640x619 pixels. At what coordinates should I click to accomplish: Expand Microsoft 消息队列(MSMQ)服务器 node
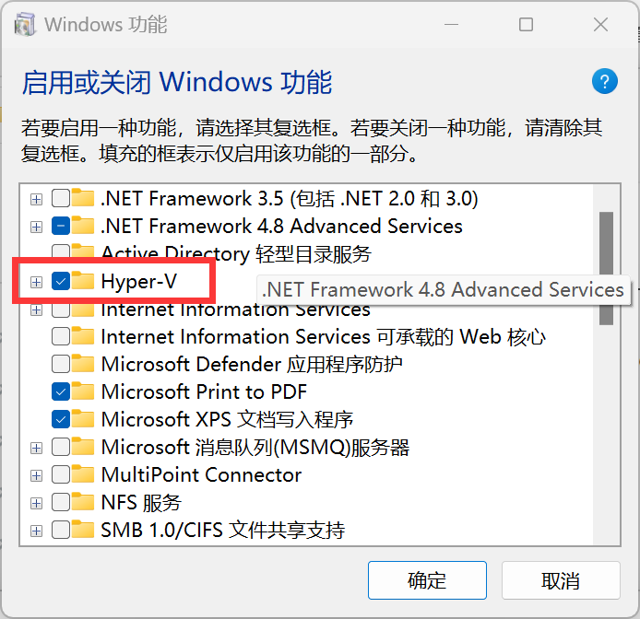(x=36, y=448)
